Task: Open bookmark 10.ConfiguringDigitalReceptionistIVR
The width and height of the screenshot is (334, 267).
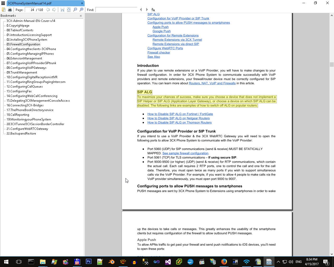Action: click(x=32, y=77)
